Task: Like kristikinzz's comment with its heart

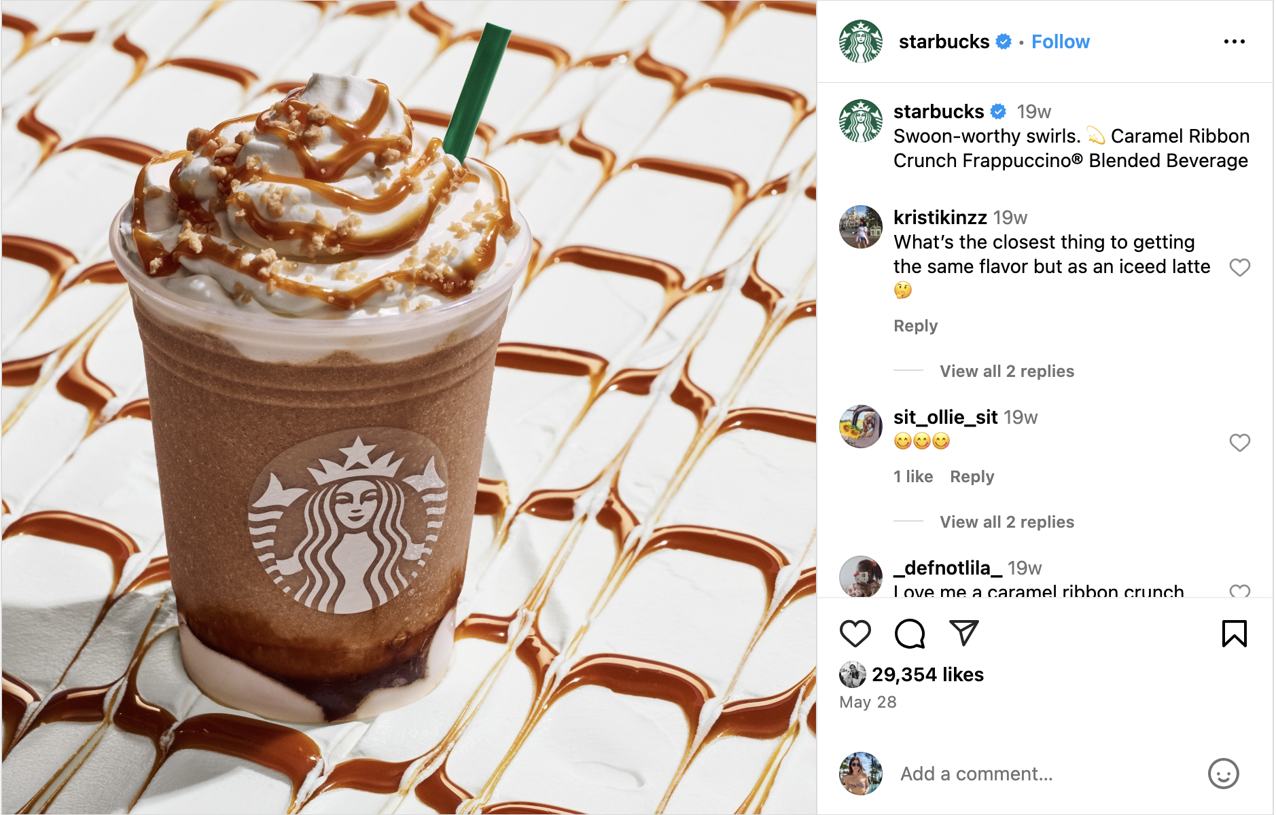Action: pos(1240,268)
